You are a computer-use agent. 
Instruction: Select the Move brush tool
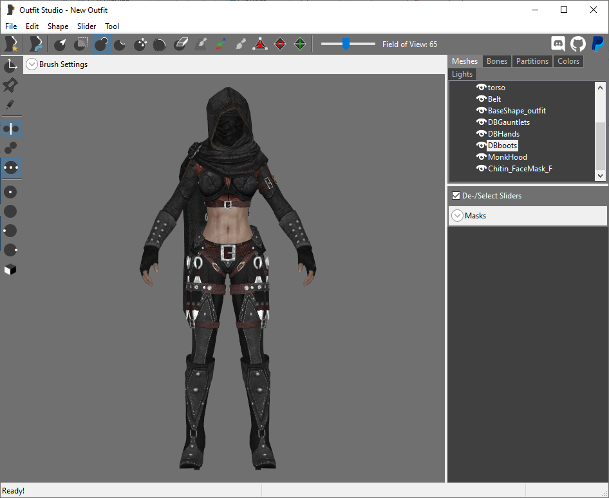(x=140, y=44)
